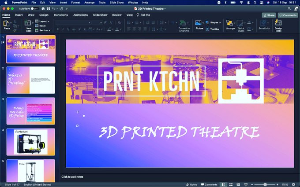Image resolution: width=300 pixels, height=187 pixels.
Task: Click the Redo arrow icon
Action: point(61,9)
